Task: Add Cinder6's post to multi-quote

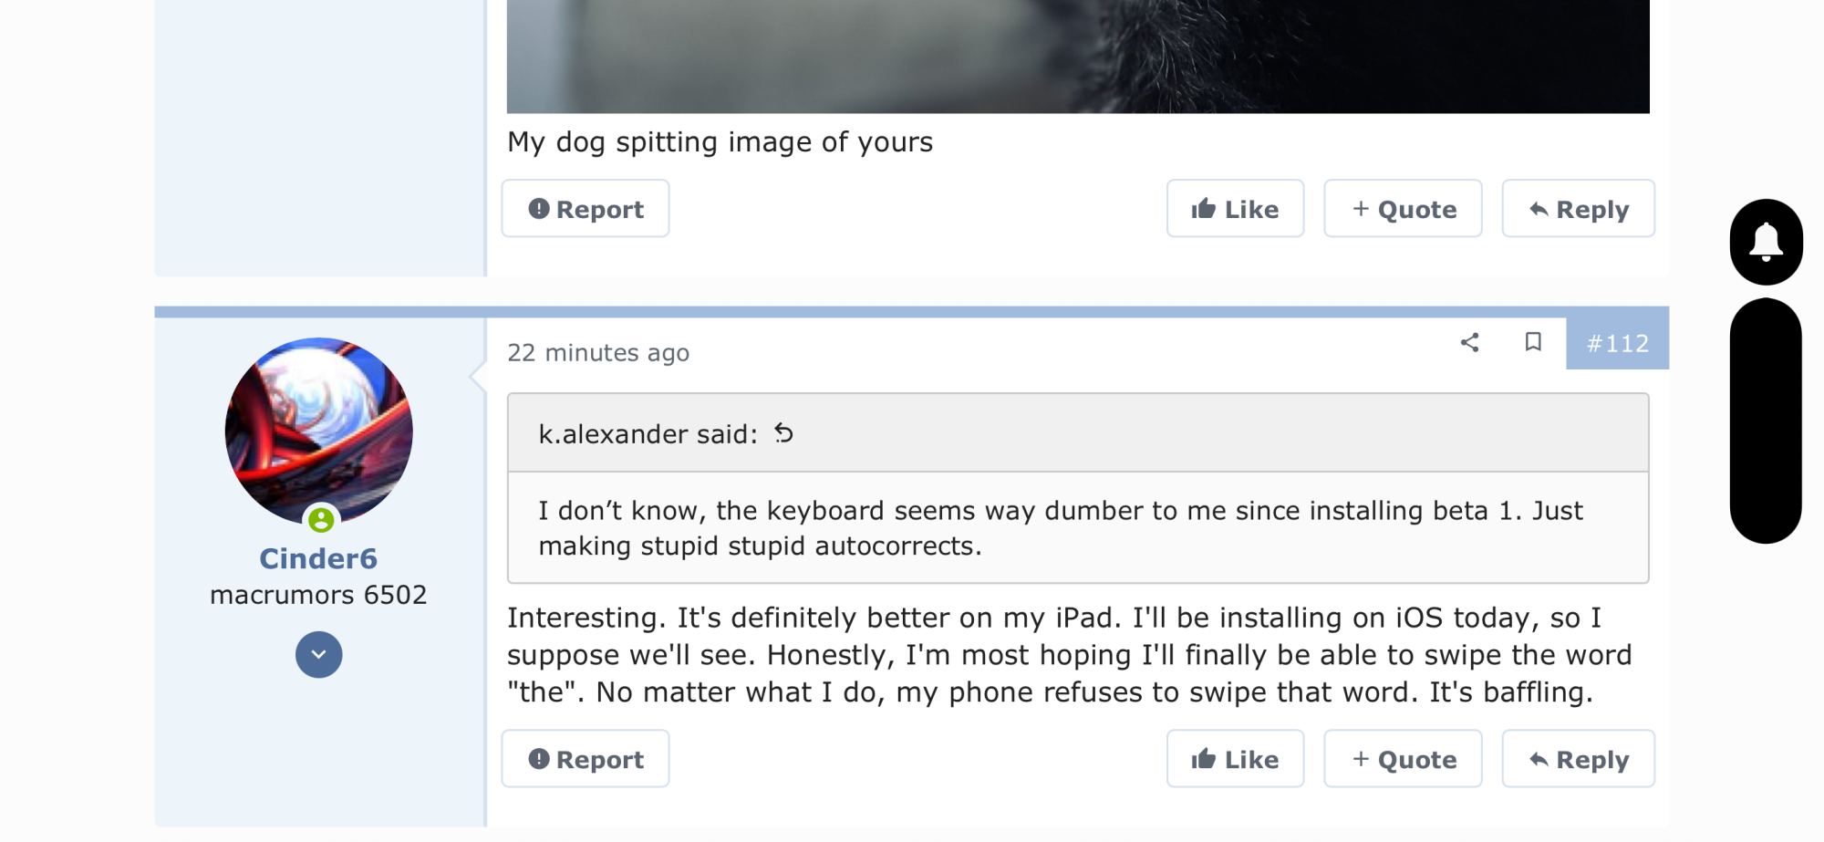Action: [1403, 759]
